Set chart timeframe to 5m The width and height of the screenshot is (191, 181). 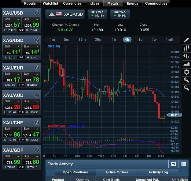[x=67, y=40]
